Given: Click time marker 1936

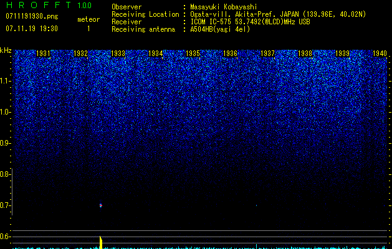Looking at the screenshot, I should pos(230,54).
